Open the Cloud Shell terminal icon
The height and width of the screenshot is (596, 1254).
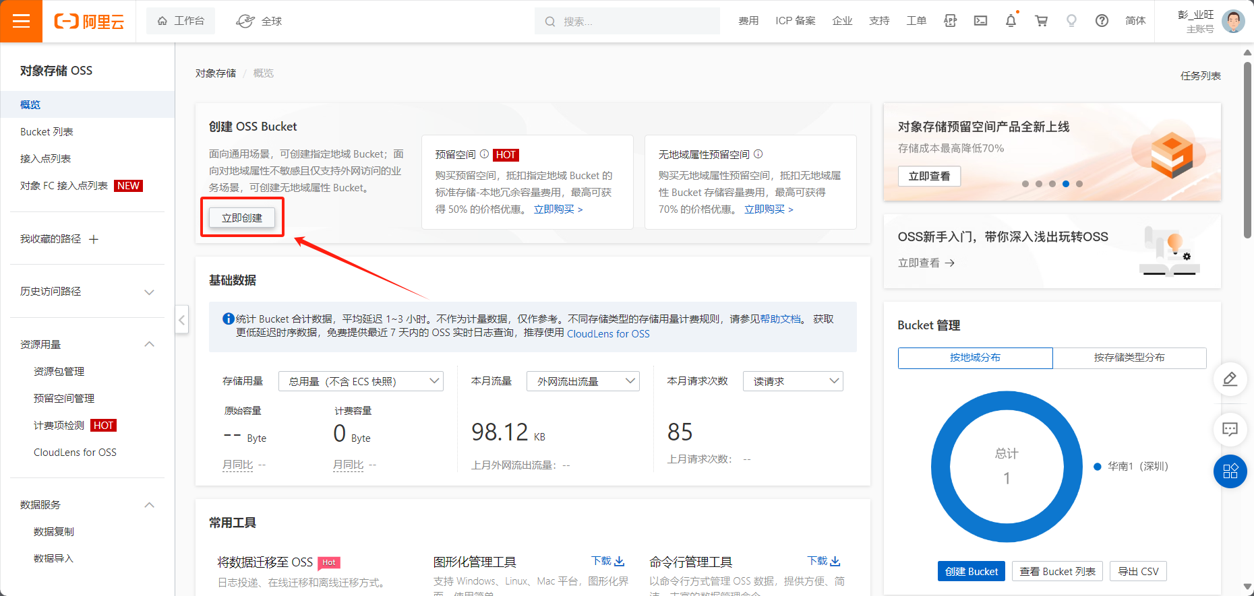click(x=980, y=21)
